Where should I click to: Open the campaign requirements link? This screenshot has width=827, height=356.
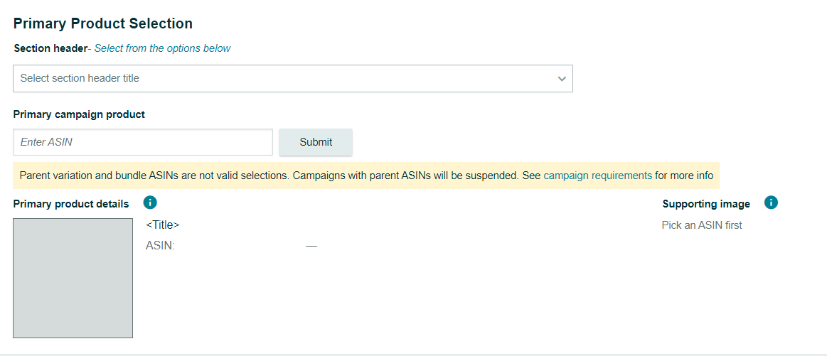(x=597, y=176)
